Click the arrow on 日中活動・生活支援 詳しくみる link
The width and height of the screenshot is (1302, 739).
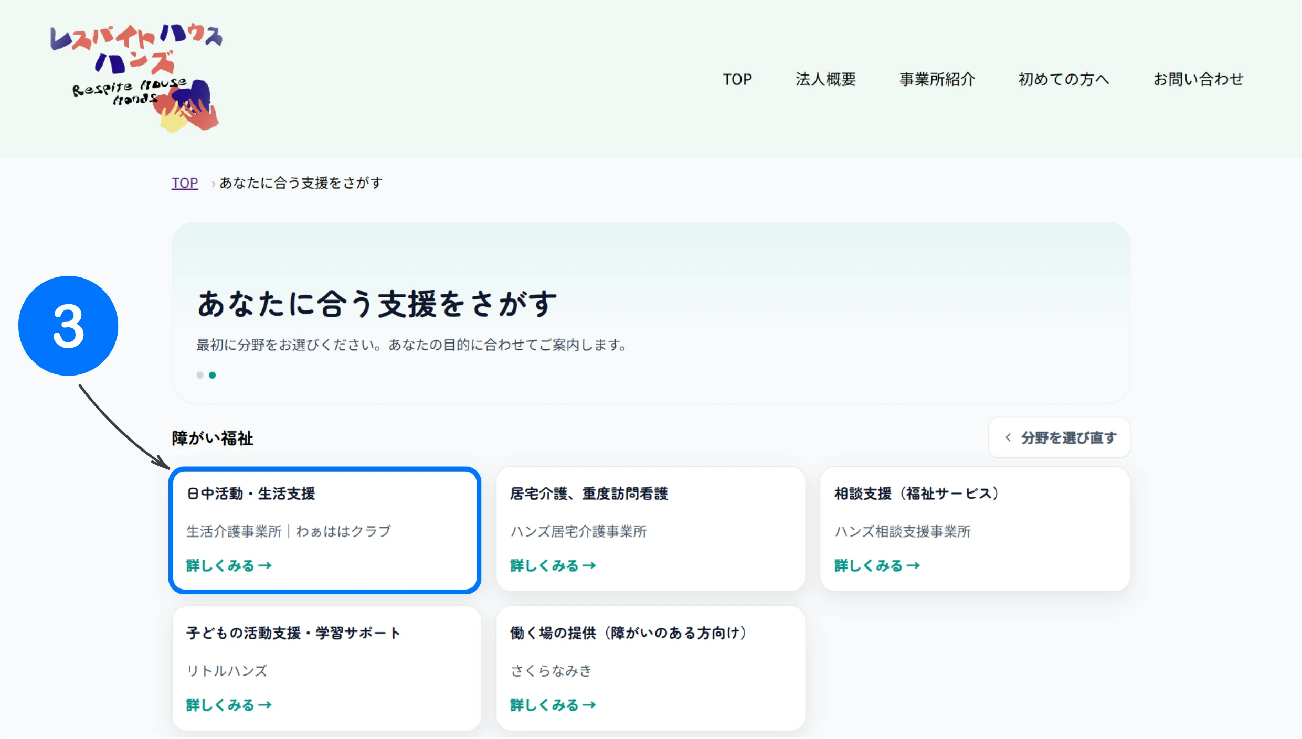coord(266,565)
